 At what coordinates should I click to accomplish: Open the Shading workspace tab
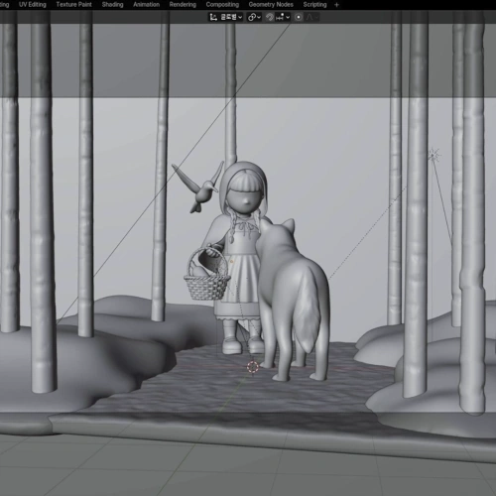[x=112, y=5]
